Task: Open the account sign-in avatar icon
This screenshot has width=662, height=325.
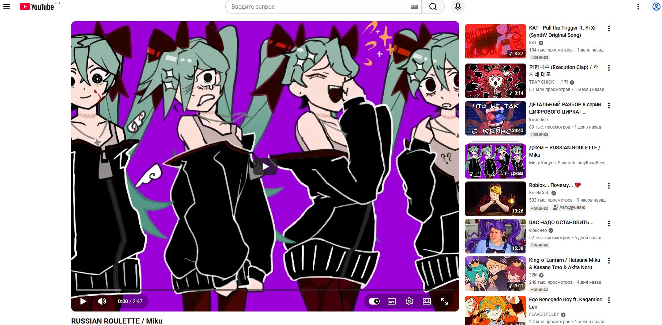Action: tap(657, 7)
